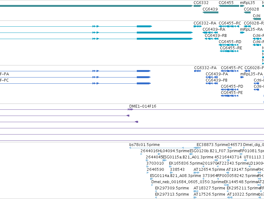
Task: Click protein mRpL35-PA label
Action: (252, 74)
